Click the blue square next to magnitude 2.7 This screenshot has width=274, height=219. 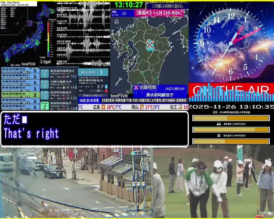(x=106, y=87)
